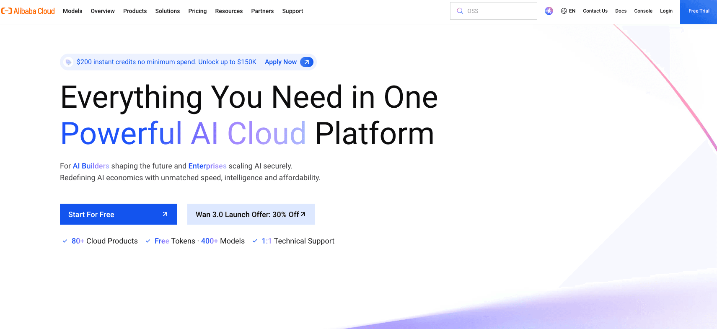Click the checkmark before 80+ Cloud Products
The height and width of the screenshot is (329, 717).
point(65,241)
